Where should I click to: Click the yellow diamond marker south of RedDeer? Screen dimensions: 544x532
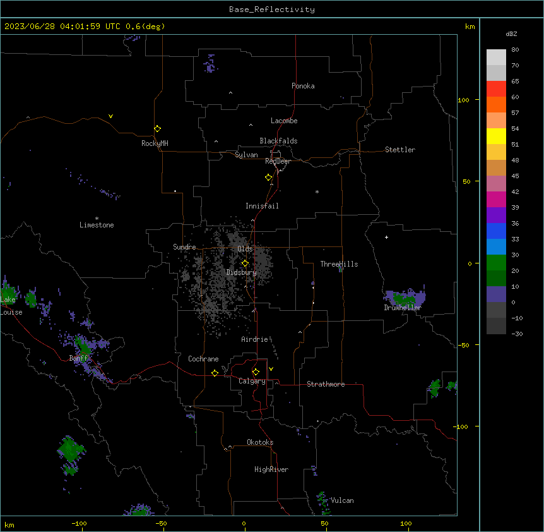click(x=269, y=178)
